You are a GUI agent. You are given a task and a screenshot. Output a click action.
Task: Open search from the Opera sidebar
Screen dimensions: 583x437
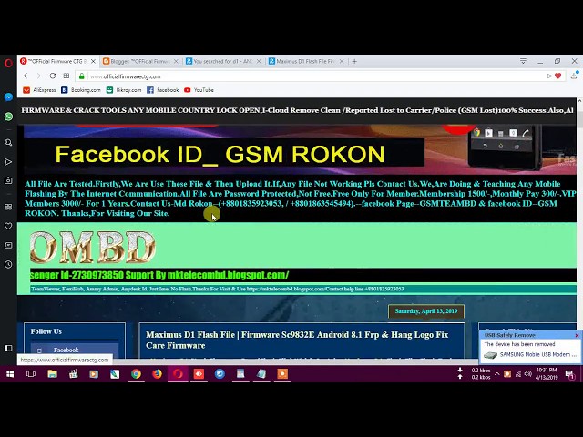(8, 143)
